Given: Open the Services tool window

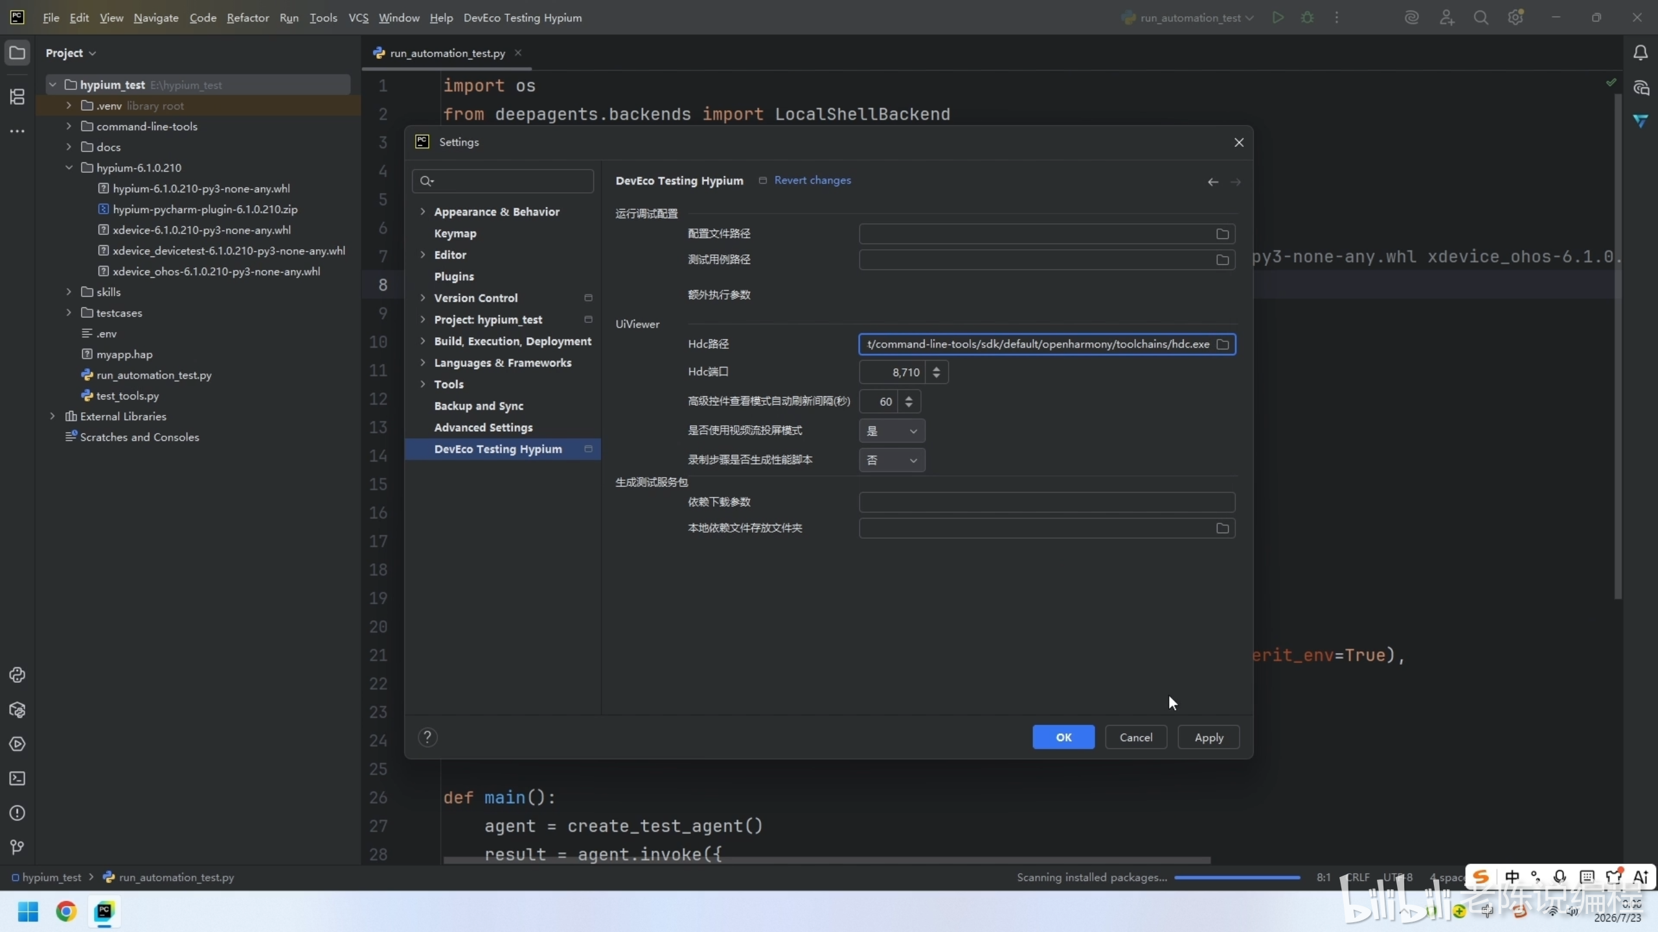Looking at the screenshot, I should pos(17,744).
